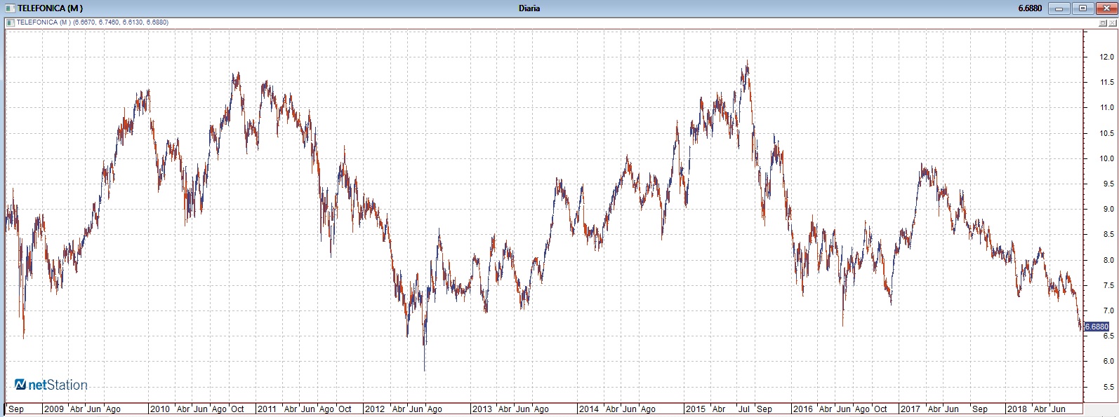1119x417 pixels.
Task: Click the 2016 marker on the time axis
Action: pyautogui.click(x=802, y=409)
